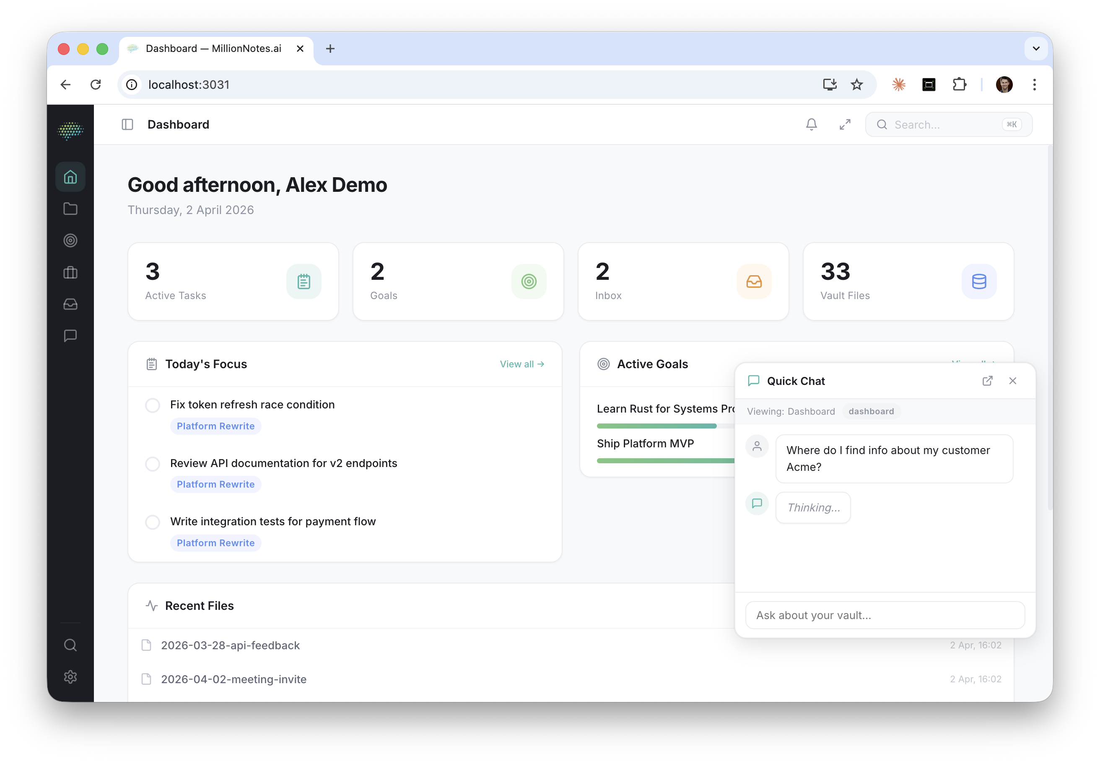Screen dimensions: 1100x764
Task: Open a new browser tab
Action: (x=330, y=48)
